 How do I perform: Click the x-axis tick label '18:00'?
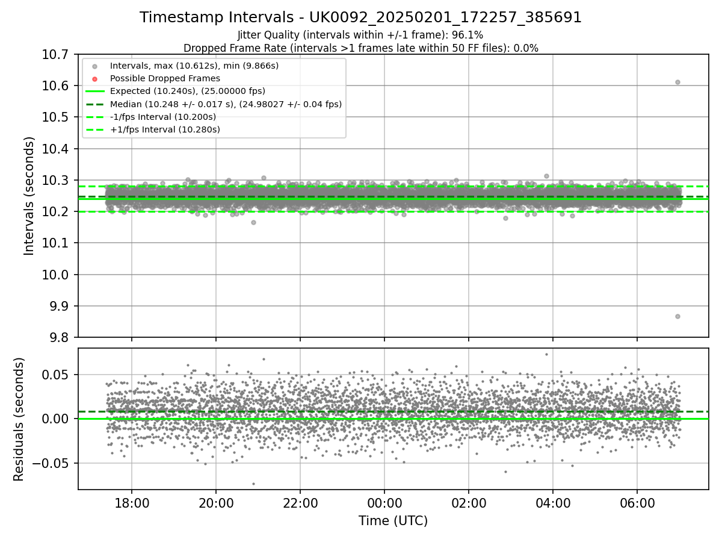pos(132,502)
